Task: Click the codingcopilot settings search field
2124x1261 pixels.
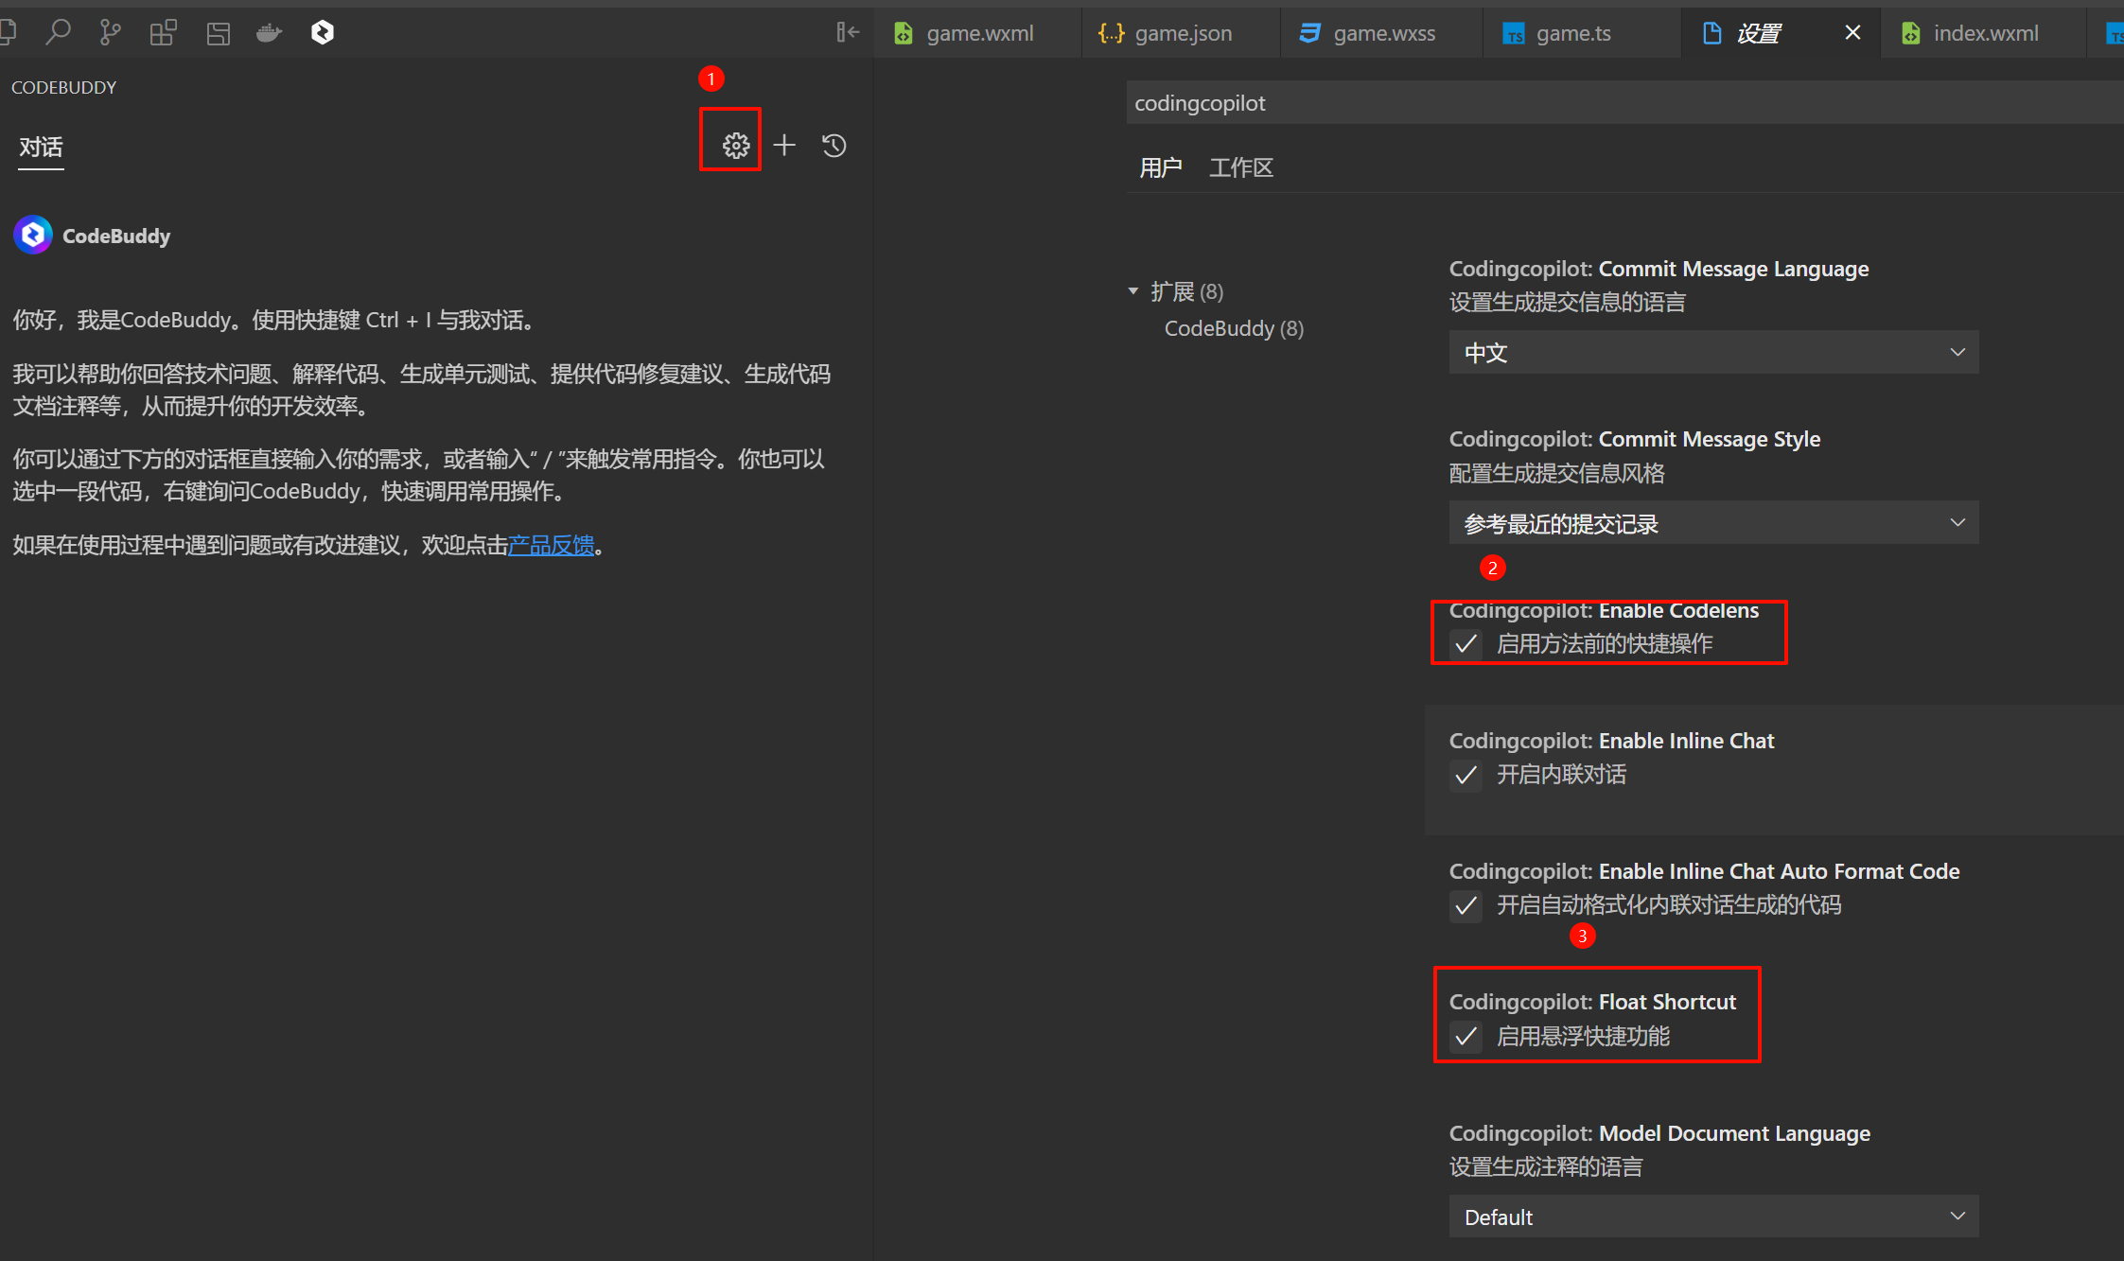Action: pos(1624,102)
